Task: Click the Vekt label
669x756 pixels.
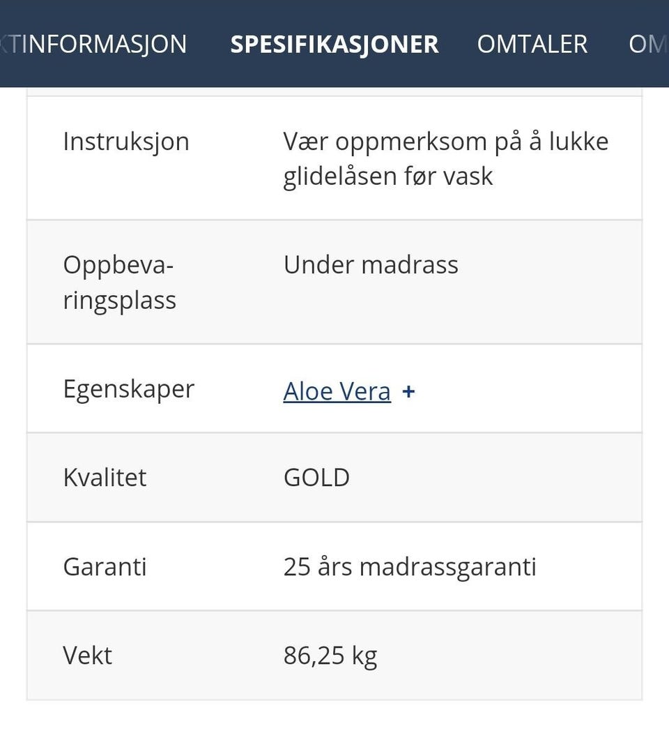Action: [87, 656]
